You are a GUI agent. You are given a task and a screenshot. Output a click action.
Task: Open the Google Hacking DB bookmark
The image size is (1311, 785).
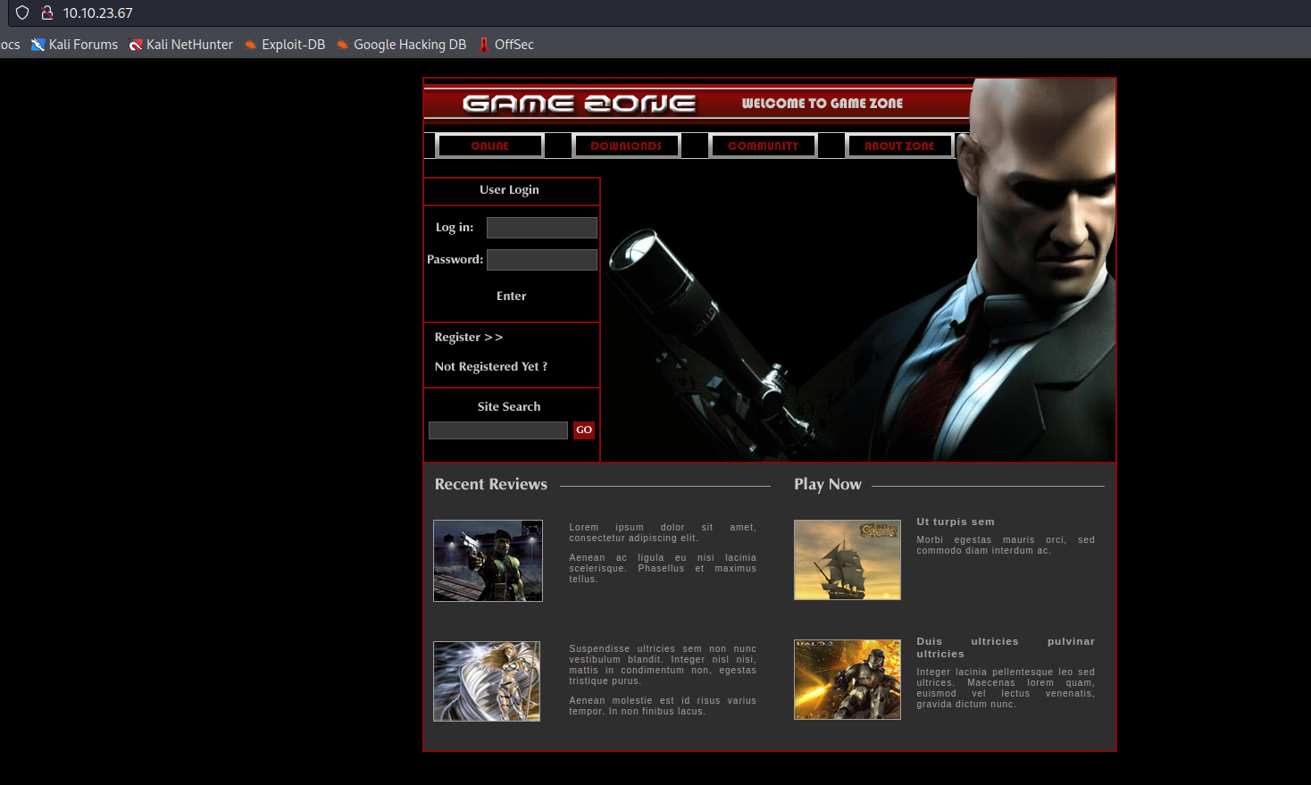tap(401, 45)
